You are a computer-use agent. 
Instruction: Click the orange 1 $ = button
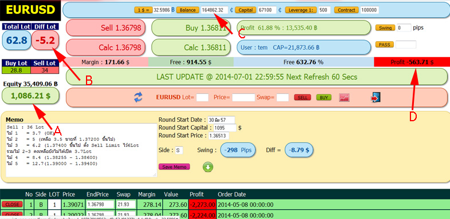click(x=143, y=10)
